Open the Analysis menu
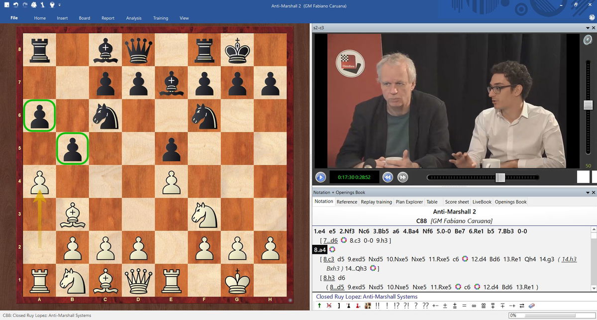The height and width of the screenshot is (320, 597). [x=133, y=18]
